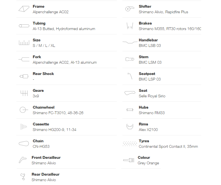Click the Handlebar icon
Image resolution: width=221 pixels, height=185 pixels.
[130, 42]
